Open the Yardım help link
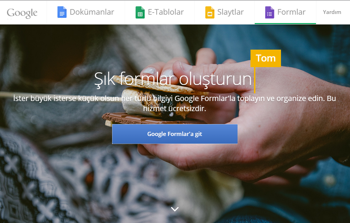This screenshot has height=223, width=350. (x=332, y=12)
